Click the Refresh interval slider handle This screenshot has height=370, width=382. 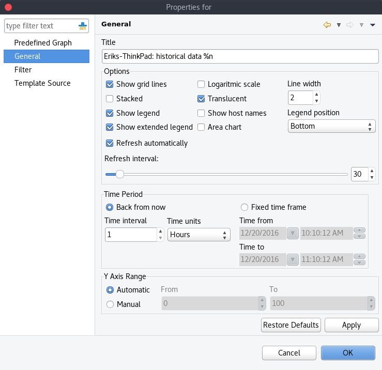coord(119,175)
